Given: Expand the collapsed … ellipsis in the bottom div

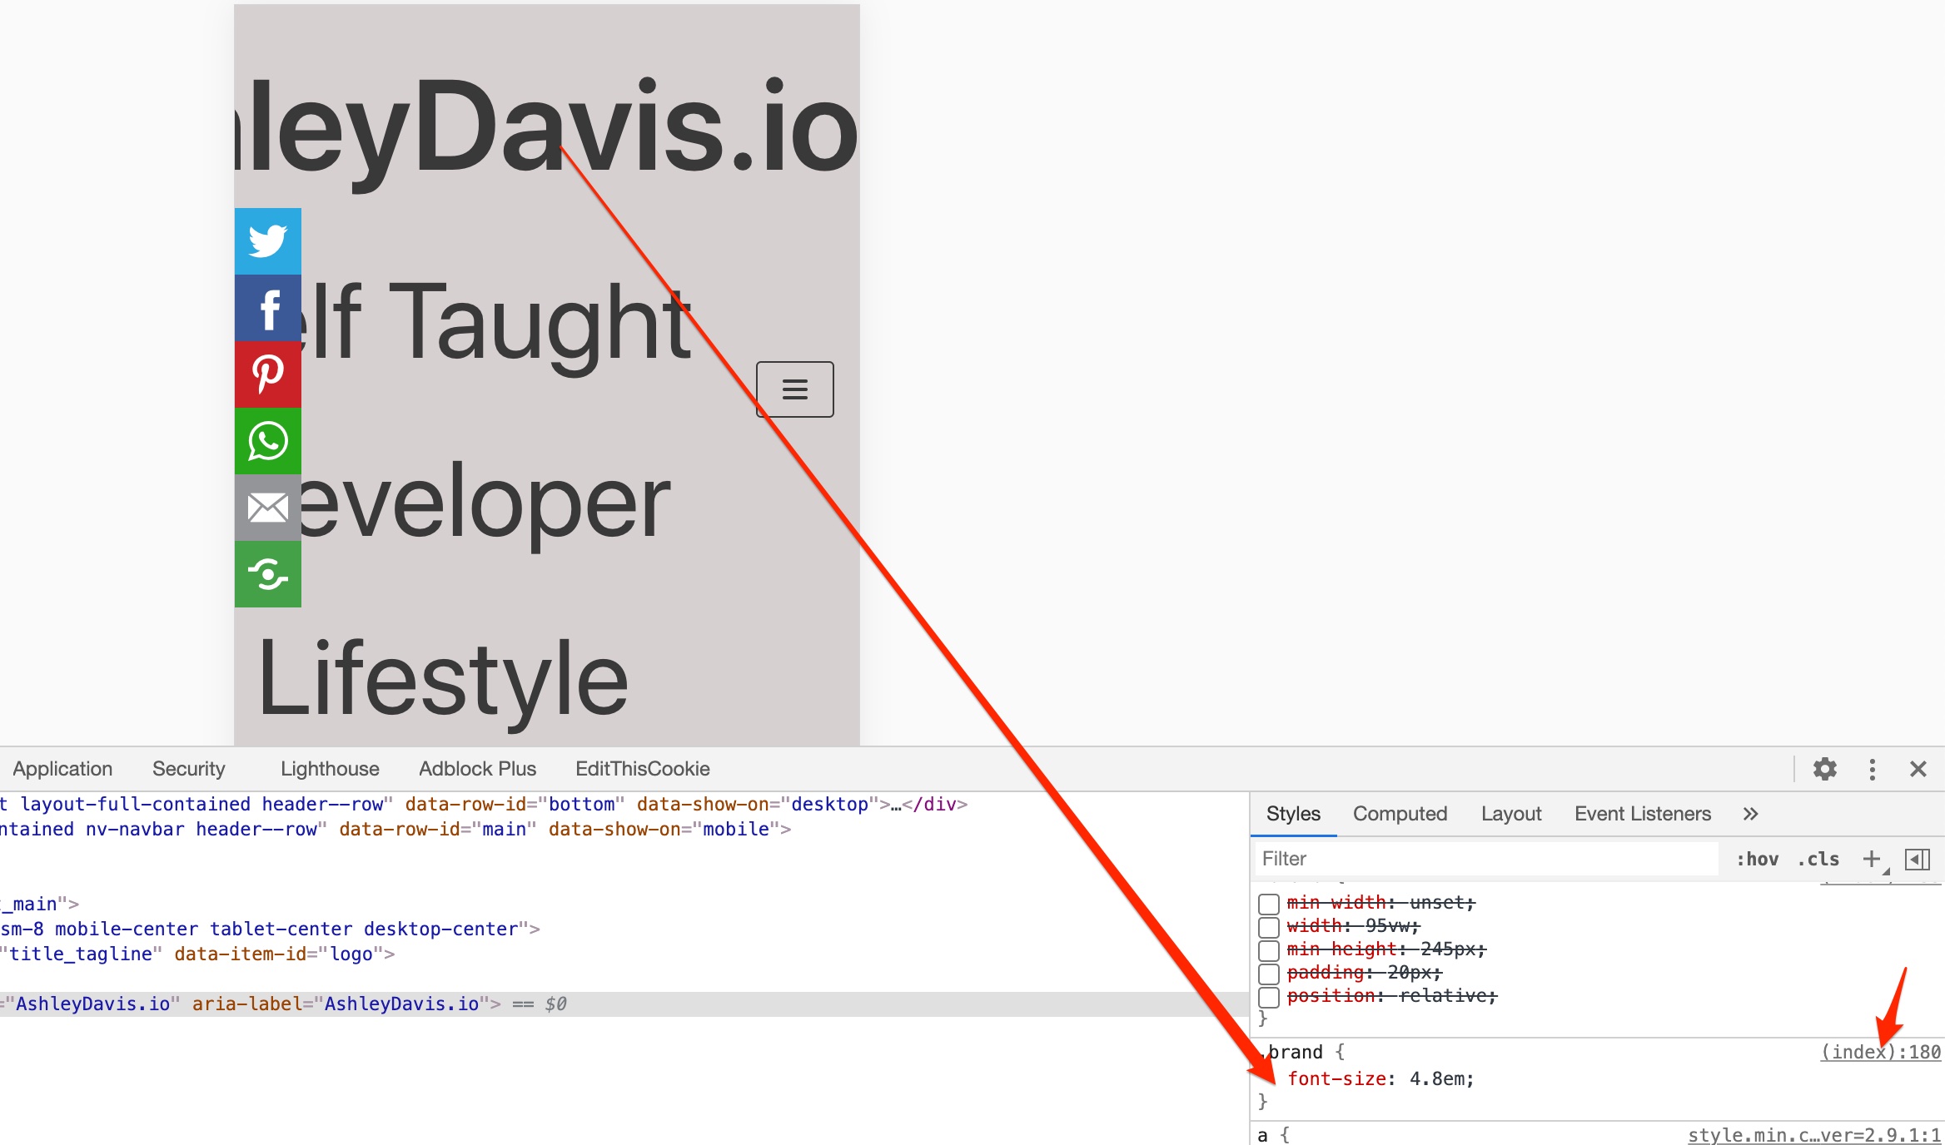Looking at the screenshot, I should pyautogui.click(x=897, y=805).
